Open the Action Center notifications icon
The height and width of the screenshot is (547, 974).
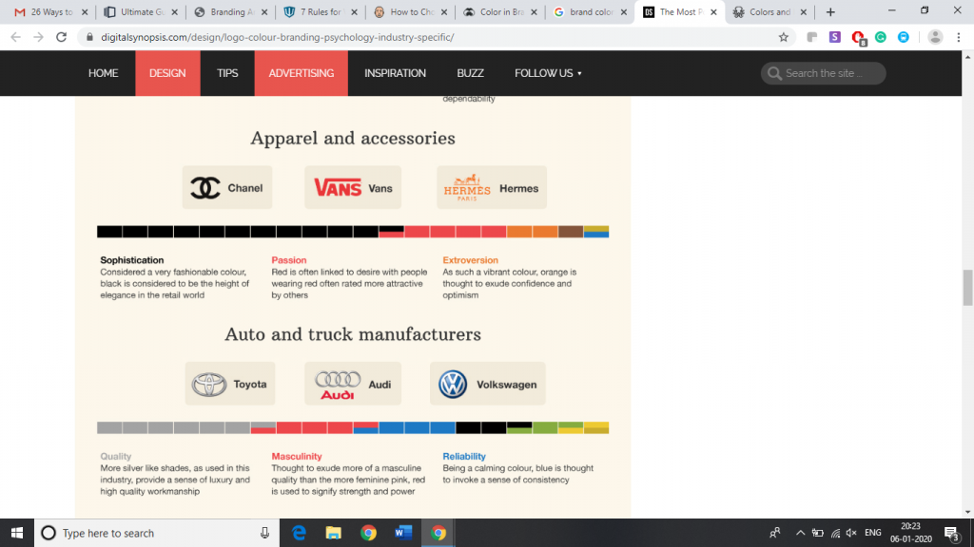click(951, 533)
